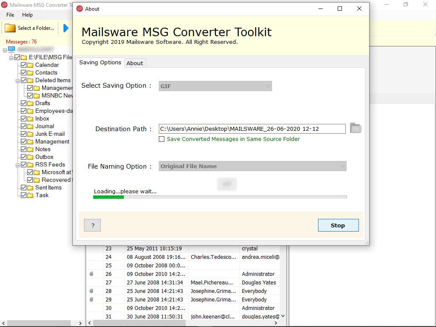Uncheck the Calendar folder checkbox
The image size is (436, 327).
(x=24, y=65)
